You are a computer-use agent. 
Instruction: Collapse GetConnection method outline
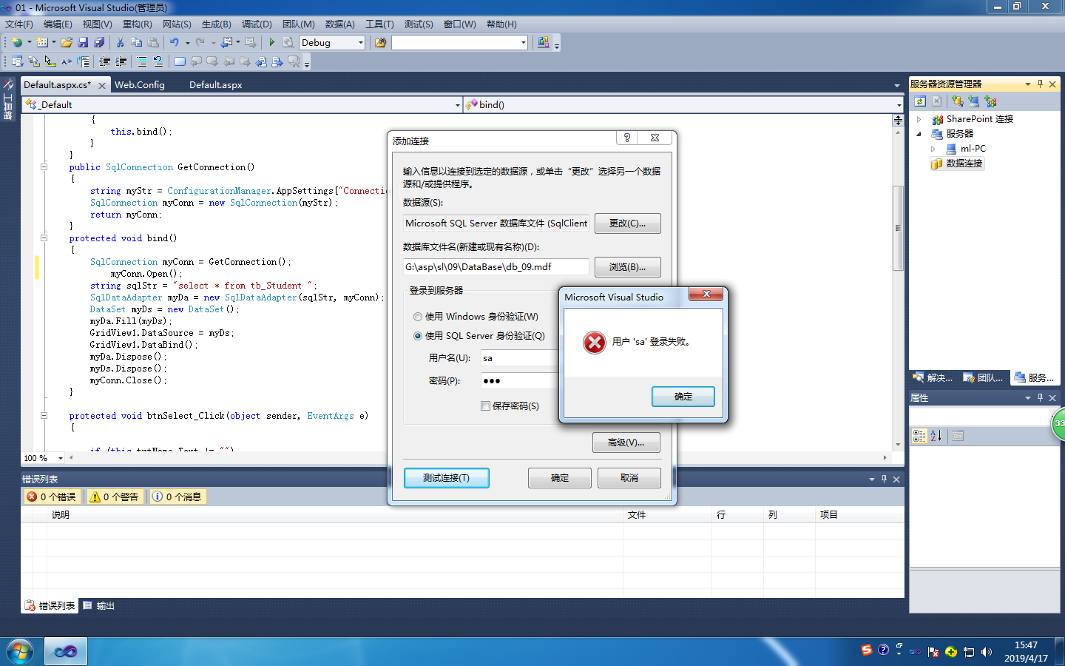[44, 167]
